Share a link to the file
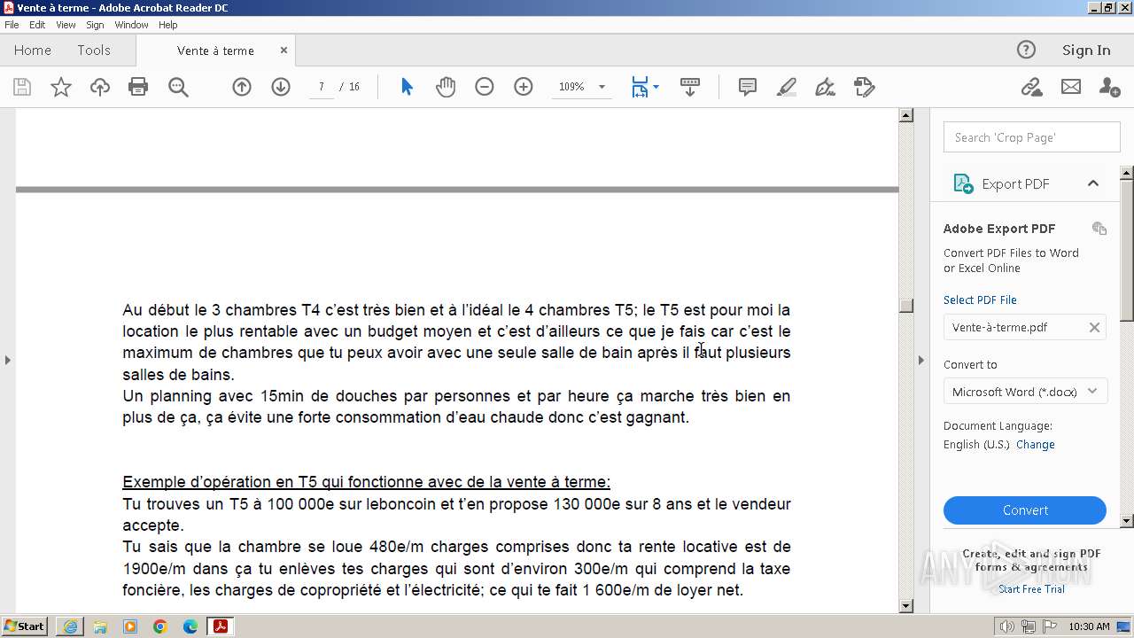This screenshot has height=638, width=1134. [x=1031, y=87]
